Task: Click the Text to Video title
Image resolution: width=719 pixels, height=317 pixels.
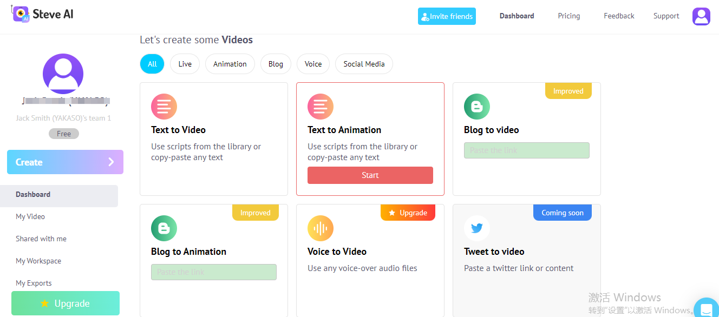Action: click(178, 130)
